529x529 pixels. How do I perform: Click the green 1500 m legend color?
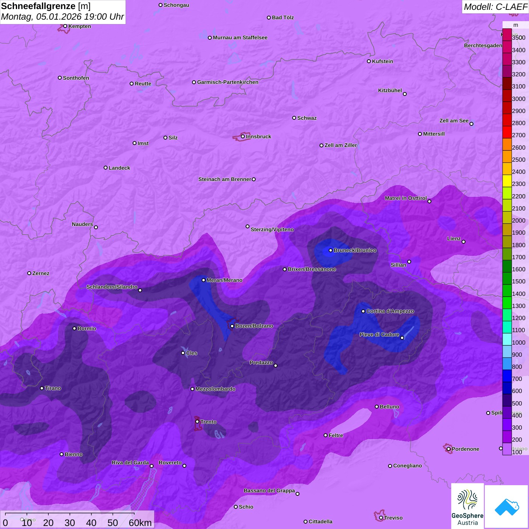(507, 278)
